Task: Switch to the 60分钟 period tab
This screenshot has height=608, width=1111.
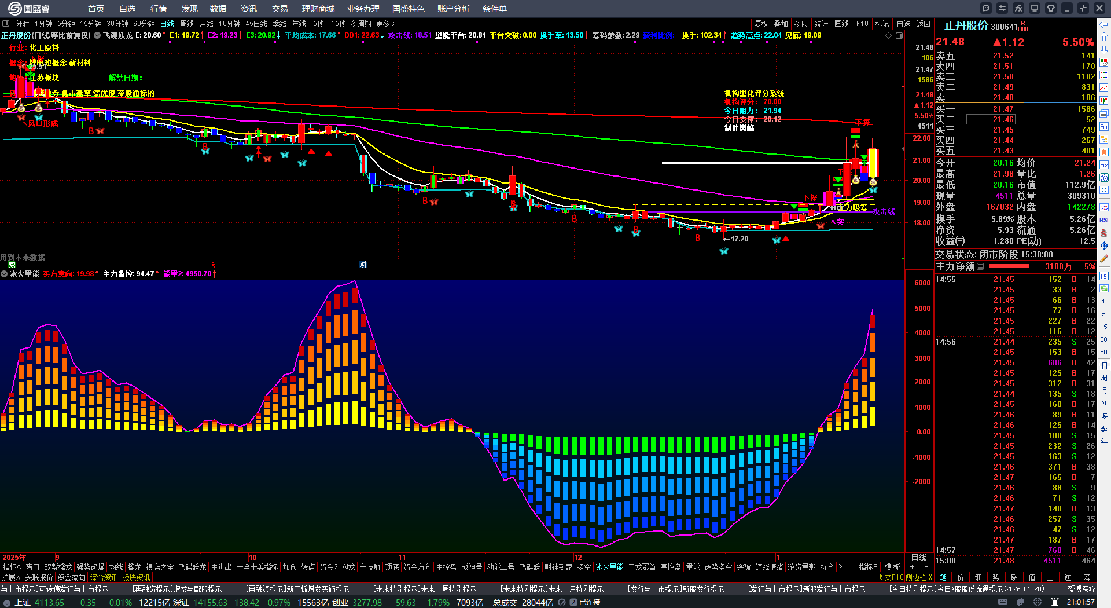Action: (x=144, y=24)
